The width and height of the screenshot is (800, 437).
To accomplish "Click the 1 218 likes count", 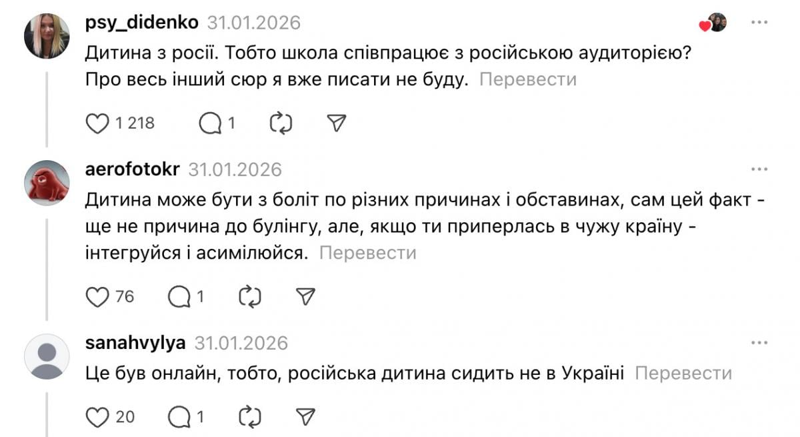I will [135, 123].
